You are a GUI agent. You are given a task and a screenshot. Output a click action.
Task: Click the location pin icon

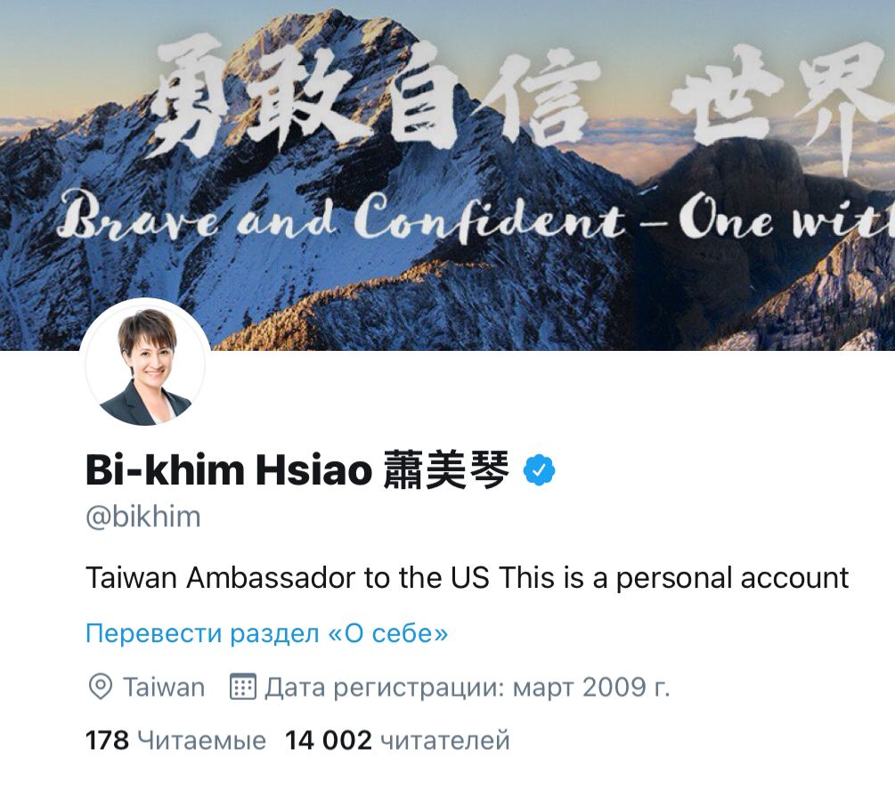tap(101, 687)
